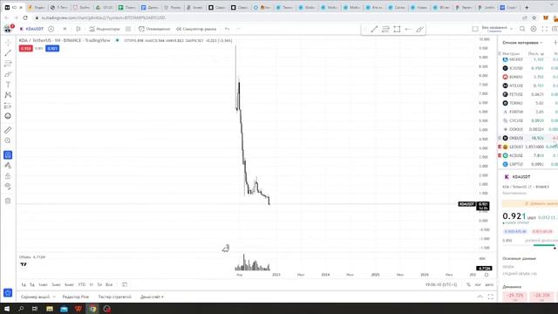Image resolution: width=558 pixels, height=314 pixels.
Task: Toggle hide all drawings eye icon
Action: [x=8, y=186]
